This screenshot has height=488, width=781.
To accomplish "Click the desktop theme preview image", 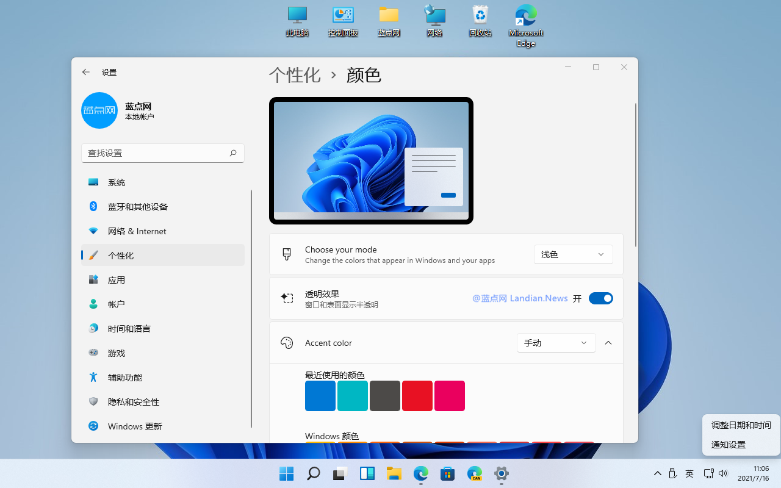I will pyautogui.click(x=371, y=160).
